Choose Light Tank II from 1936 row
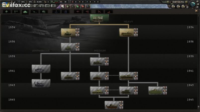 (68, 47)
